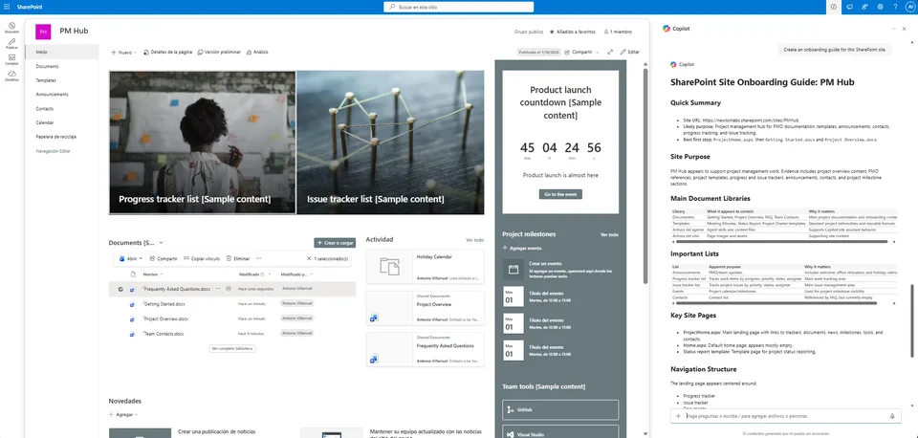Screen dimensions: 918x438
Task: Click the Copilot chat input field
Action: pyautogui.click(x=786, y=416)
